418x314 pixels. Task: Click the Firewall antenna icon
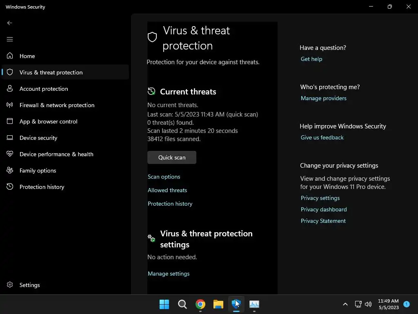(10, 105)
